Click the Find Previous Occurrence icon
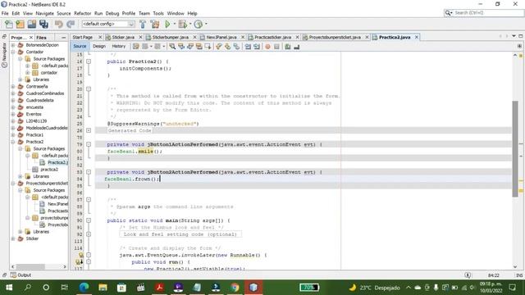Viewport: 525px width, 295px height. click(x=181, y=47)
